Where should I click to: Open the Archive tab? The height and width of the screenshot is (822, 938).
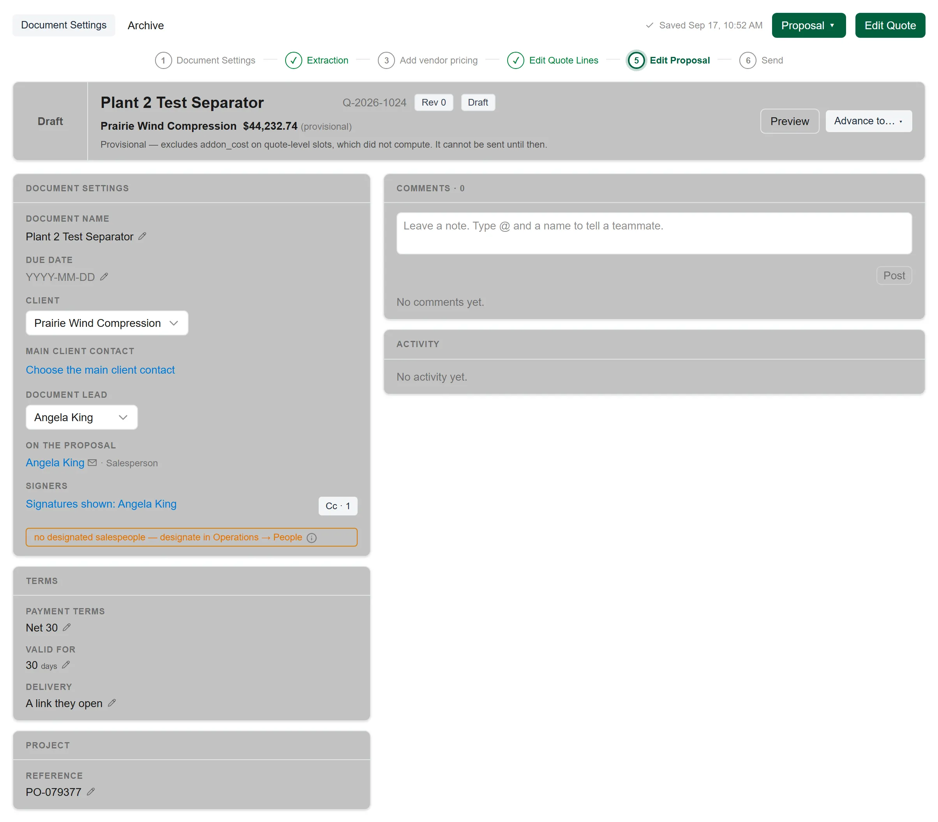tap(146, 25)
